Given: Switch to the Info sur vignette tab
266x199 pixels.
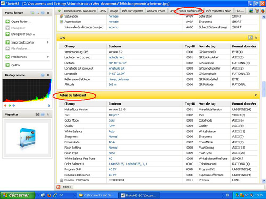Looking at the screenshot, I should click(132, 11).
